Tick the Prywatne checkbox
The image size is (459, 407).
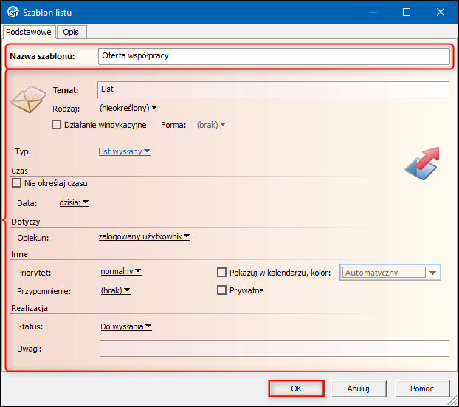221,290
